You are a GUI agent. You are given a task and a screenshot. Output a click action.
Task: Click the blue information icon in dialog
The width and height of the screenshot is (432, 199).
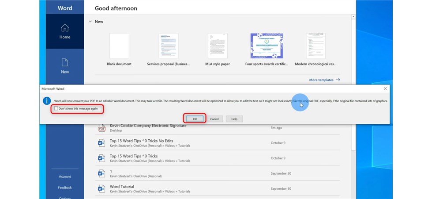click(46, 101)
